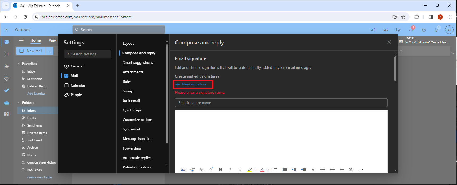Open Smart suggestions settings
457x185 pixels.
138,62
